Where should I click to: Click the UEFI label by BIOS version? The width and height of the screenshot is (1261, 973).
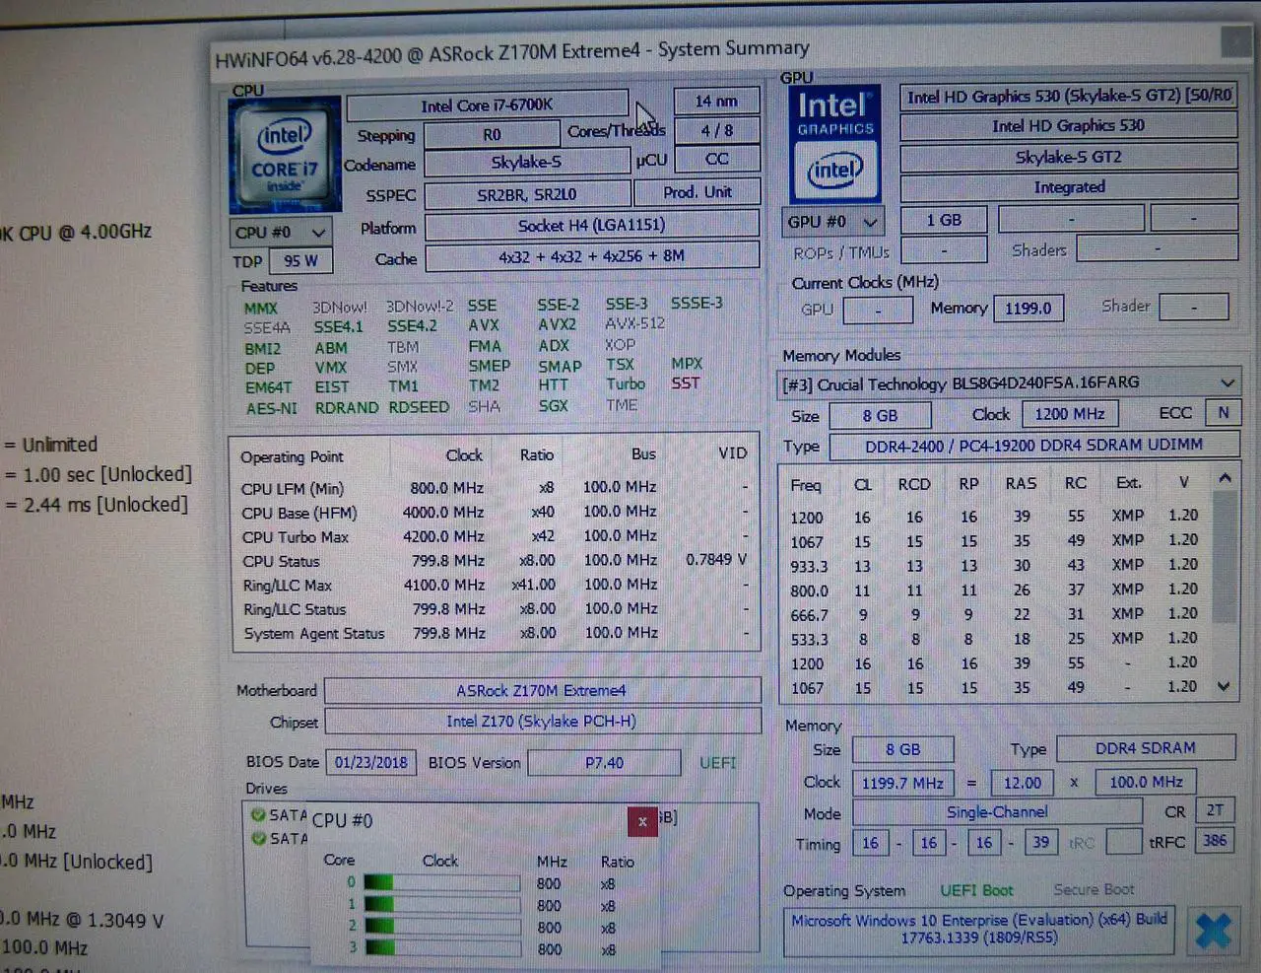(x=717, y=762)
